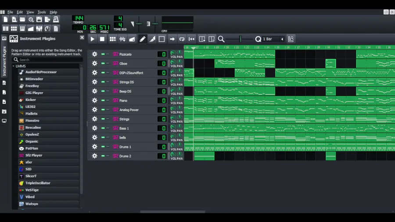Screen dimensions: 395x222
Task: Open the track settings gear for Pizzicato
Action: [94, 54]
